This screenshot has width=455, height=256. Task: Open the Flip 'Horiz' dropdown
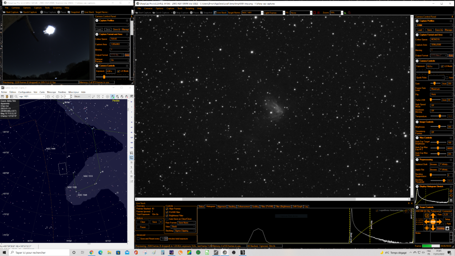tap(441, 95)
